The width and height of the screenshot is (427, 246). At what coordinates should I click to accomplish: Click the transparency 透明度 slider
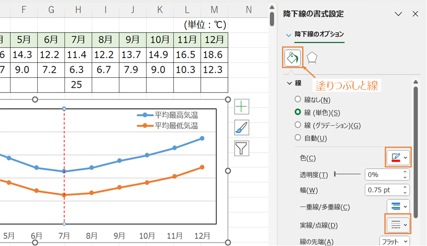pos(347,174)
